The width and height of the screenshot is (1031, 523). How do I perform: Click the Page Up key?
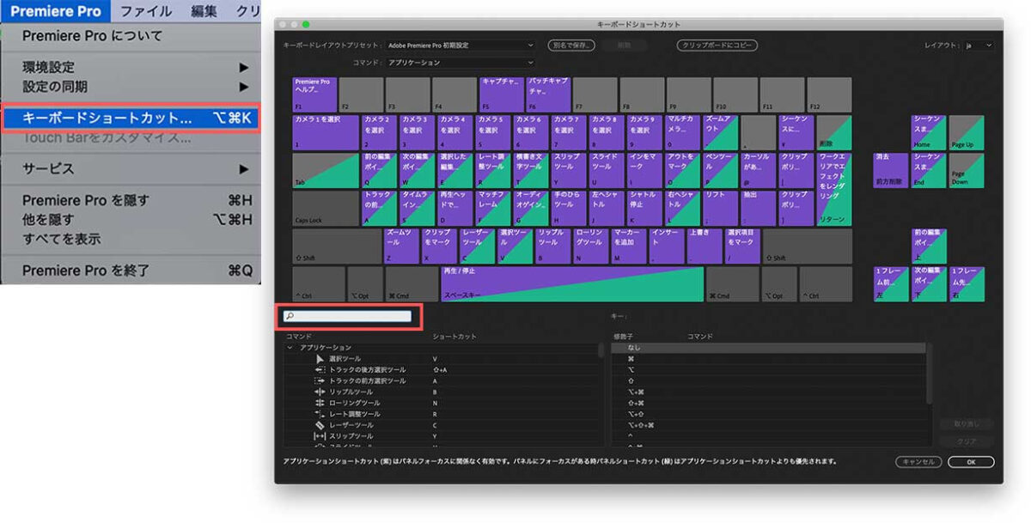tap(967, 132)
